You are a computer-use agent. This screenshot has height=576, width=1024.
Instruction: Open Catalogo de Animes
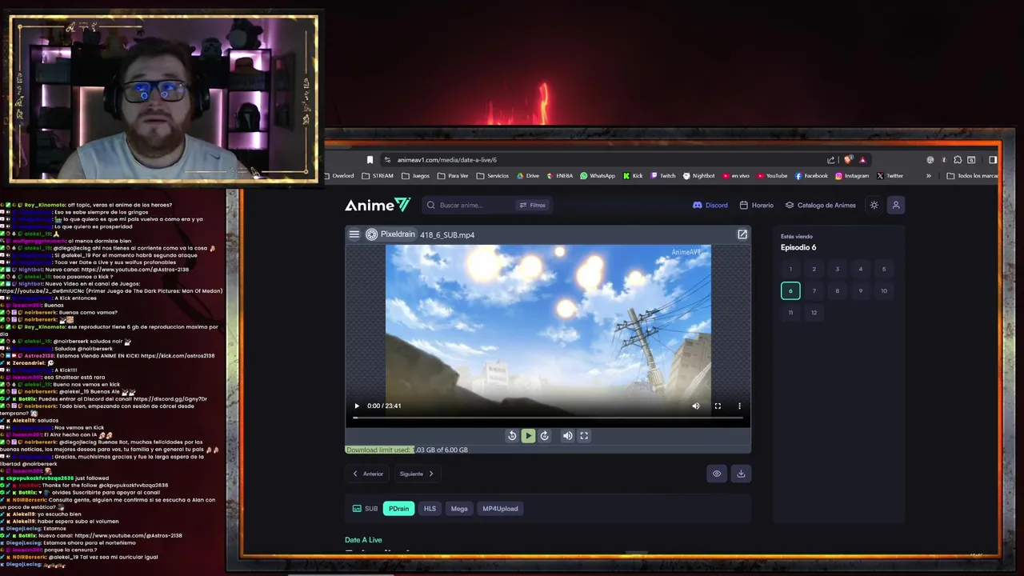(x=820, y=205)
